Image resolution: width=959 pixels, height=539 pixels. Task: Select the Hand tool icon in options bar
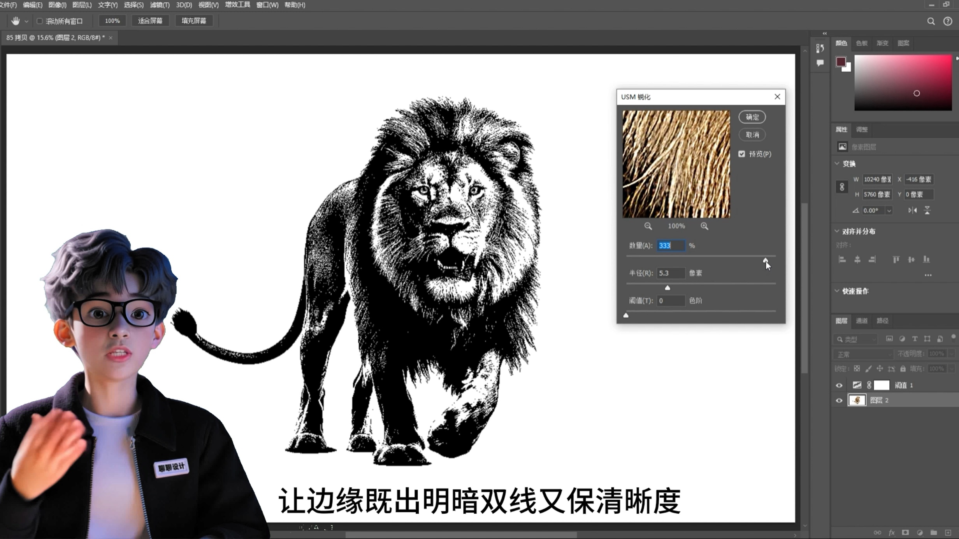click(x=15, y=21)
